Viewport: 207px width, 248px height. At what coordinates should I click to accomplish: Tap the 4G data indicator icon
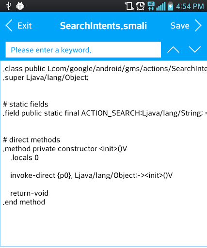pos(151,6)
